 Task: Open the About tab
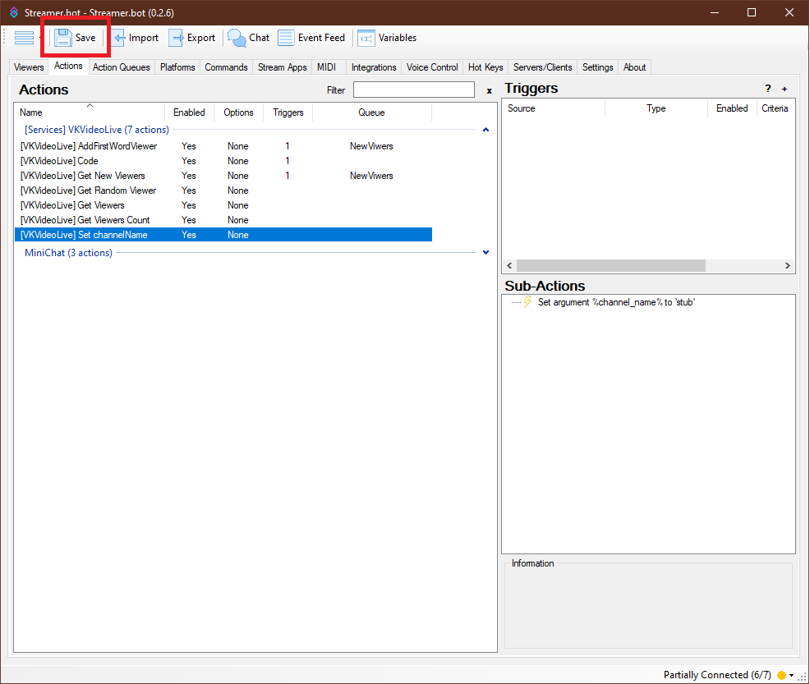coord(635,67)
